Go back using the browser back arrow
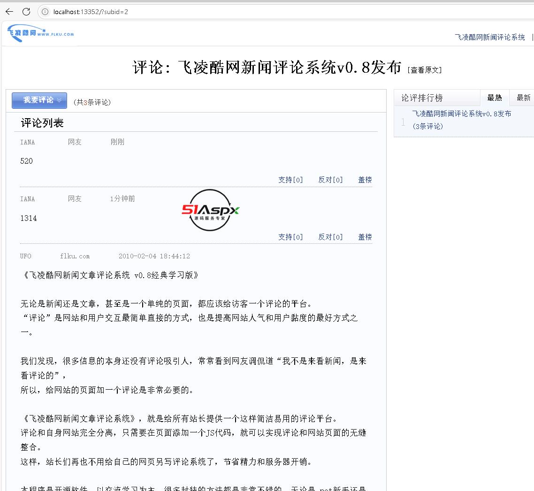Image resolution: width=534 pixels, height=491 pixels. click(x=9, y=12)
